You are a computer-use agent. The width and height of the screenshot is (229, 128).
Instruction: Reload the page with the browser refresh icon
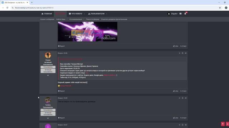pos(7,8)
